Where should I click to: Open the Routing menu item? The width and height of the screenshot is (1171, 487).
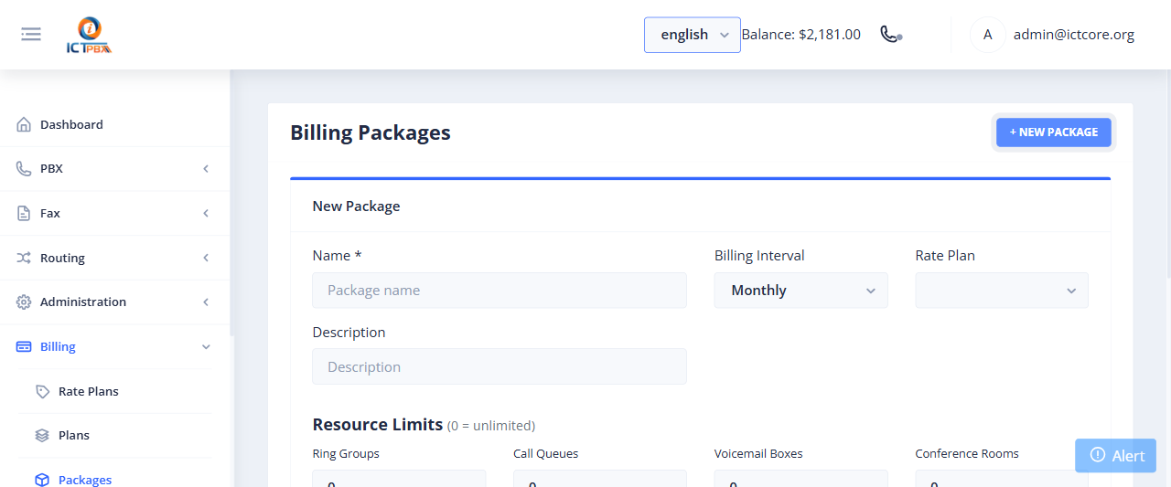(114, 258)
